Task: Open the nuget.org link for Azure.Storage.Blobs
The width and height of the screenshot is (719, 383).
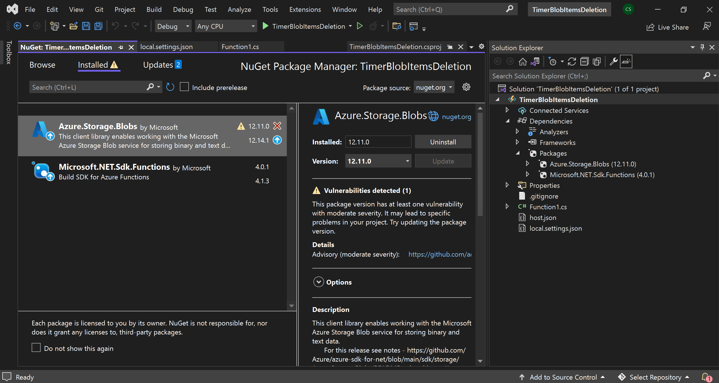Action: (456, 116)
